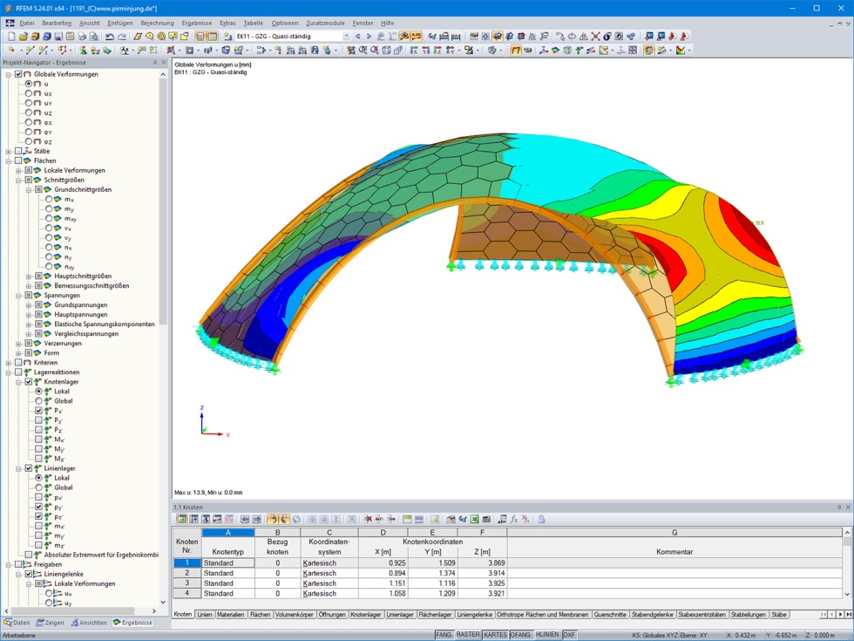Open the EK11 load case dropdown

(x=346, y=37)
